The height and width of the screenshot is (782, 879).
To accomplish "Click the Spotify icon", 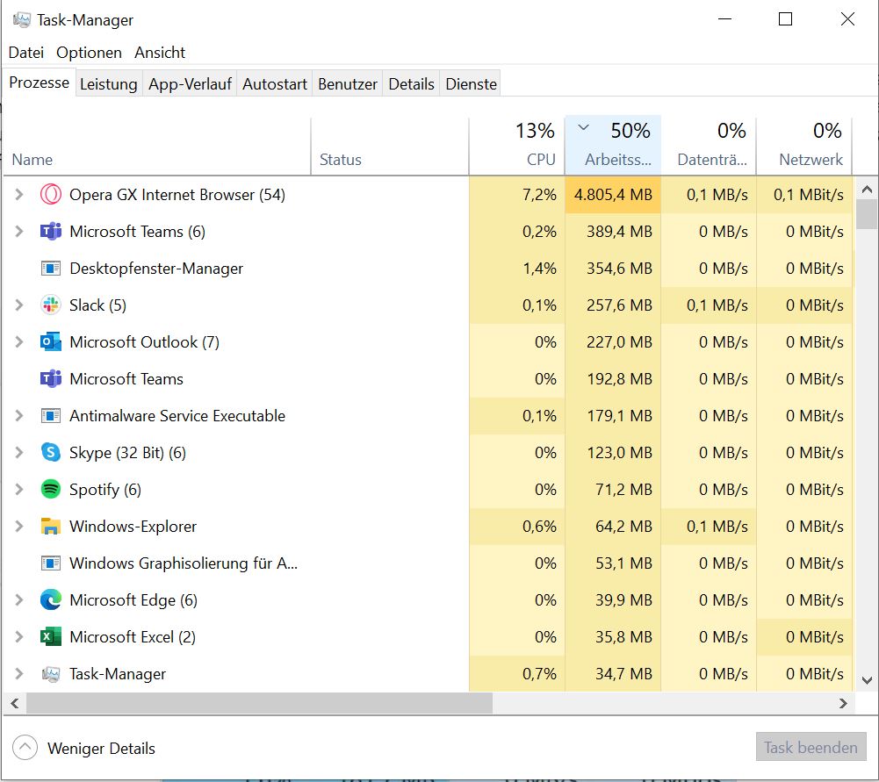I will (50, 490).
